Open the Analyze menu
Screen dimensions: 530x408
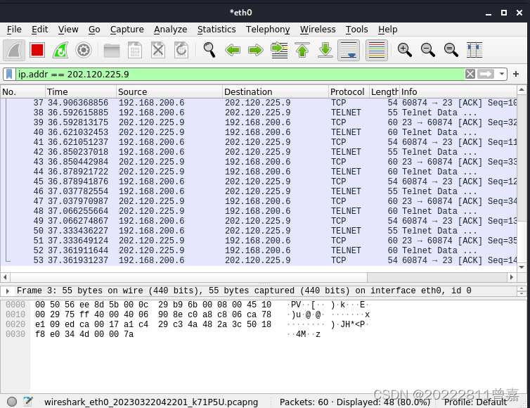pos(170,30)
